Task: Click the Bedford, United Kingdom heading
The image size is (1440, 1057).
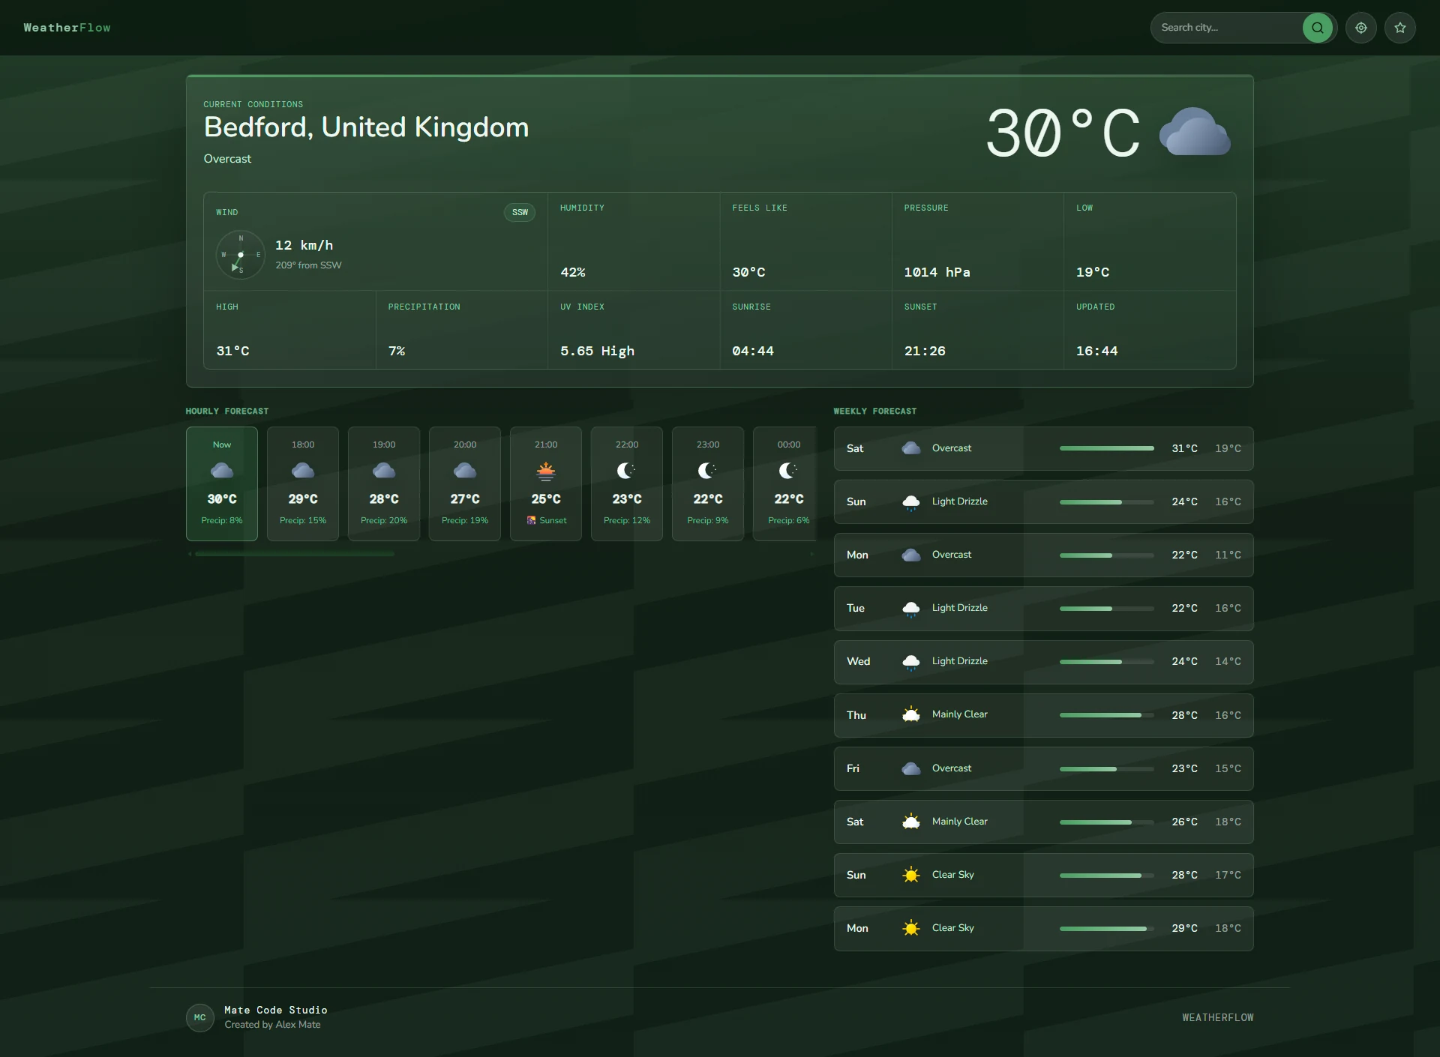Action: click(x=366, y=127)
